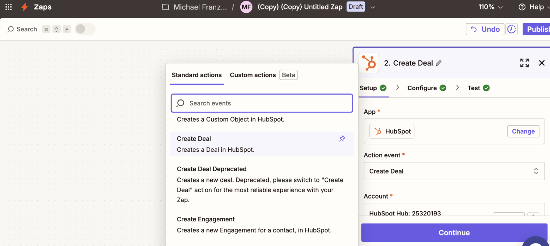The height and width of the screenshot is (246, 550).
Task: Open the version history clock icon
Action: click(x=511, y=29)
